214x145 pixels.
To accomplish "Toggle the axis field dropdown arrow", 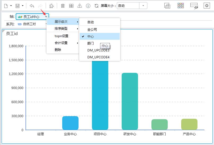I will [x=46, y=17].
